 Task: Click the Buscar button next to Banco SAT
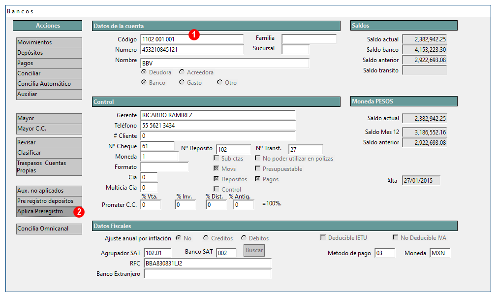tap(254, 250)
